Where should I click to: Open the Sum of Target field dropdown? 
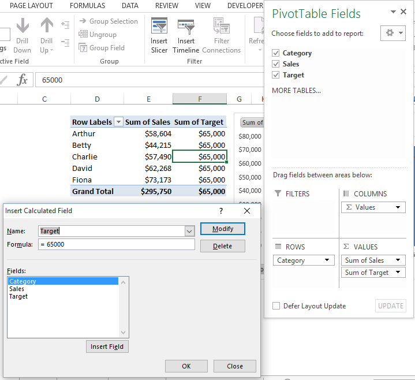(398, 273)
